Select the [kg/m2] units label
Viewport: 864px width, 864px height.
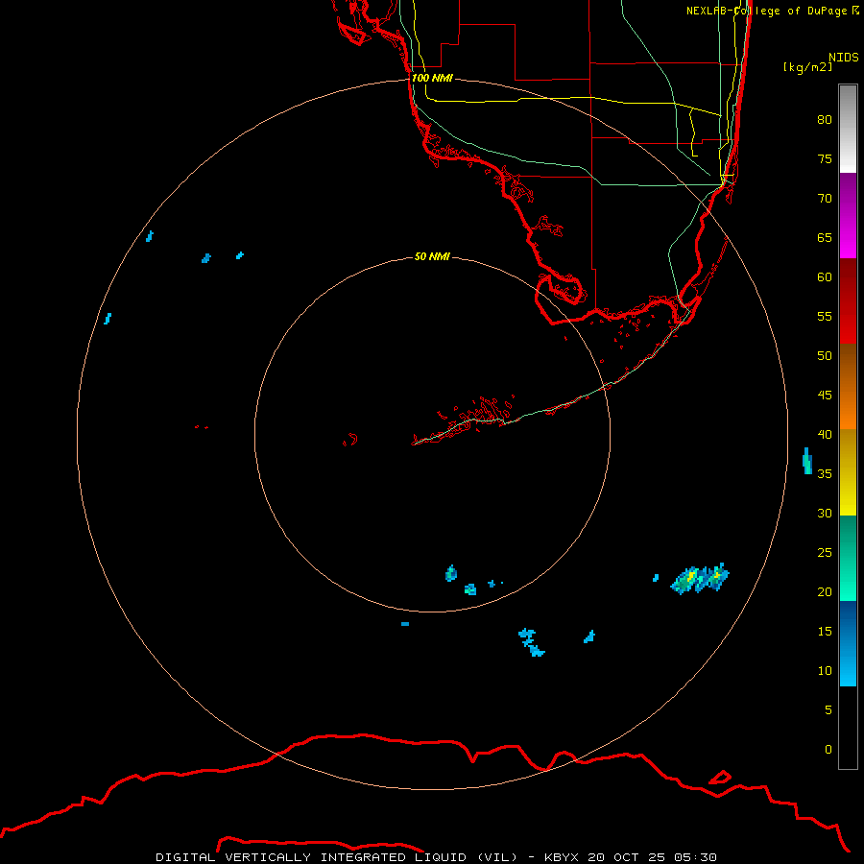pos(807,67)
